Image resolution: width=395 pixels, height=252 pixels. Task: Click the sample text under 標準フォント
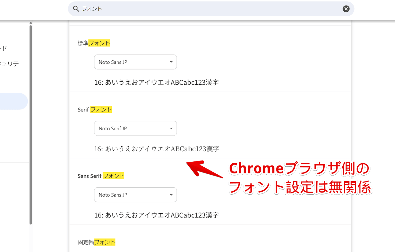156,83
